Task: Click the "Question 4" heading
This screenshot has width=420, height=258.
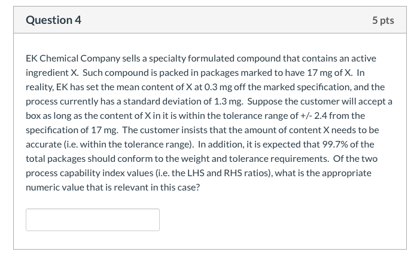Action: 54,20
